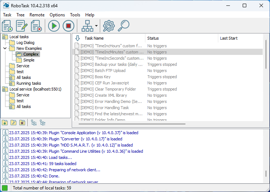Screen dimensions: 270x192
Task: Select the Backup your tasks (daily) row
Action: click(168, 64)
